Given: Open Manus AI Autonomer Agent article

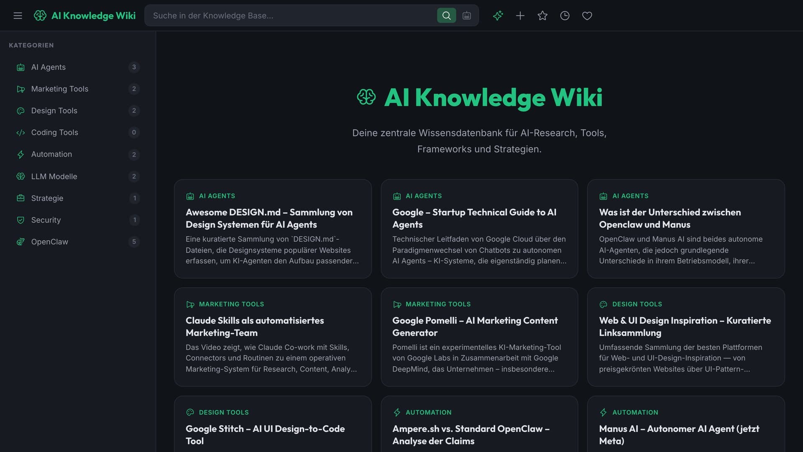Looking at the screenshot, I should 686,424.
